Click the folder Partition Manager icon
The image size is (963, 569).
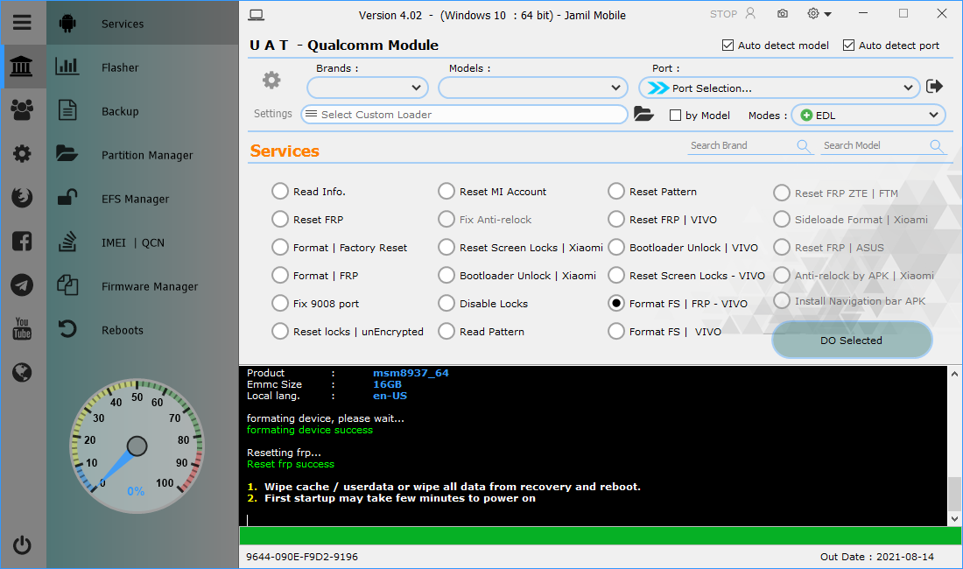coord(67,153)
